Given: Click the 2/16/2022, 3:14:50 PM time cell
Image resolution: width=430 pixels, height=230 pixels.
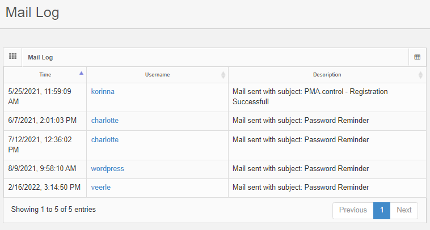Looking at the screenshot, I should [44, 188].
